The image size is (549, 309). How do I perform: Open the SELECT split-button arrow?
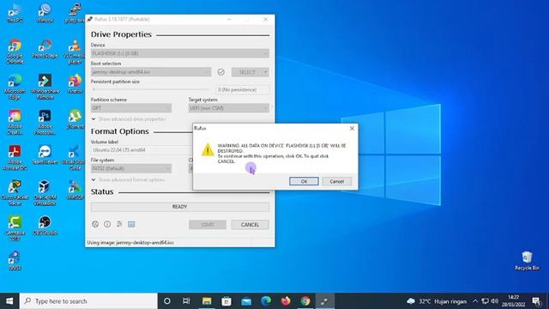(266, 72)
